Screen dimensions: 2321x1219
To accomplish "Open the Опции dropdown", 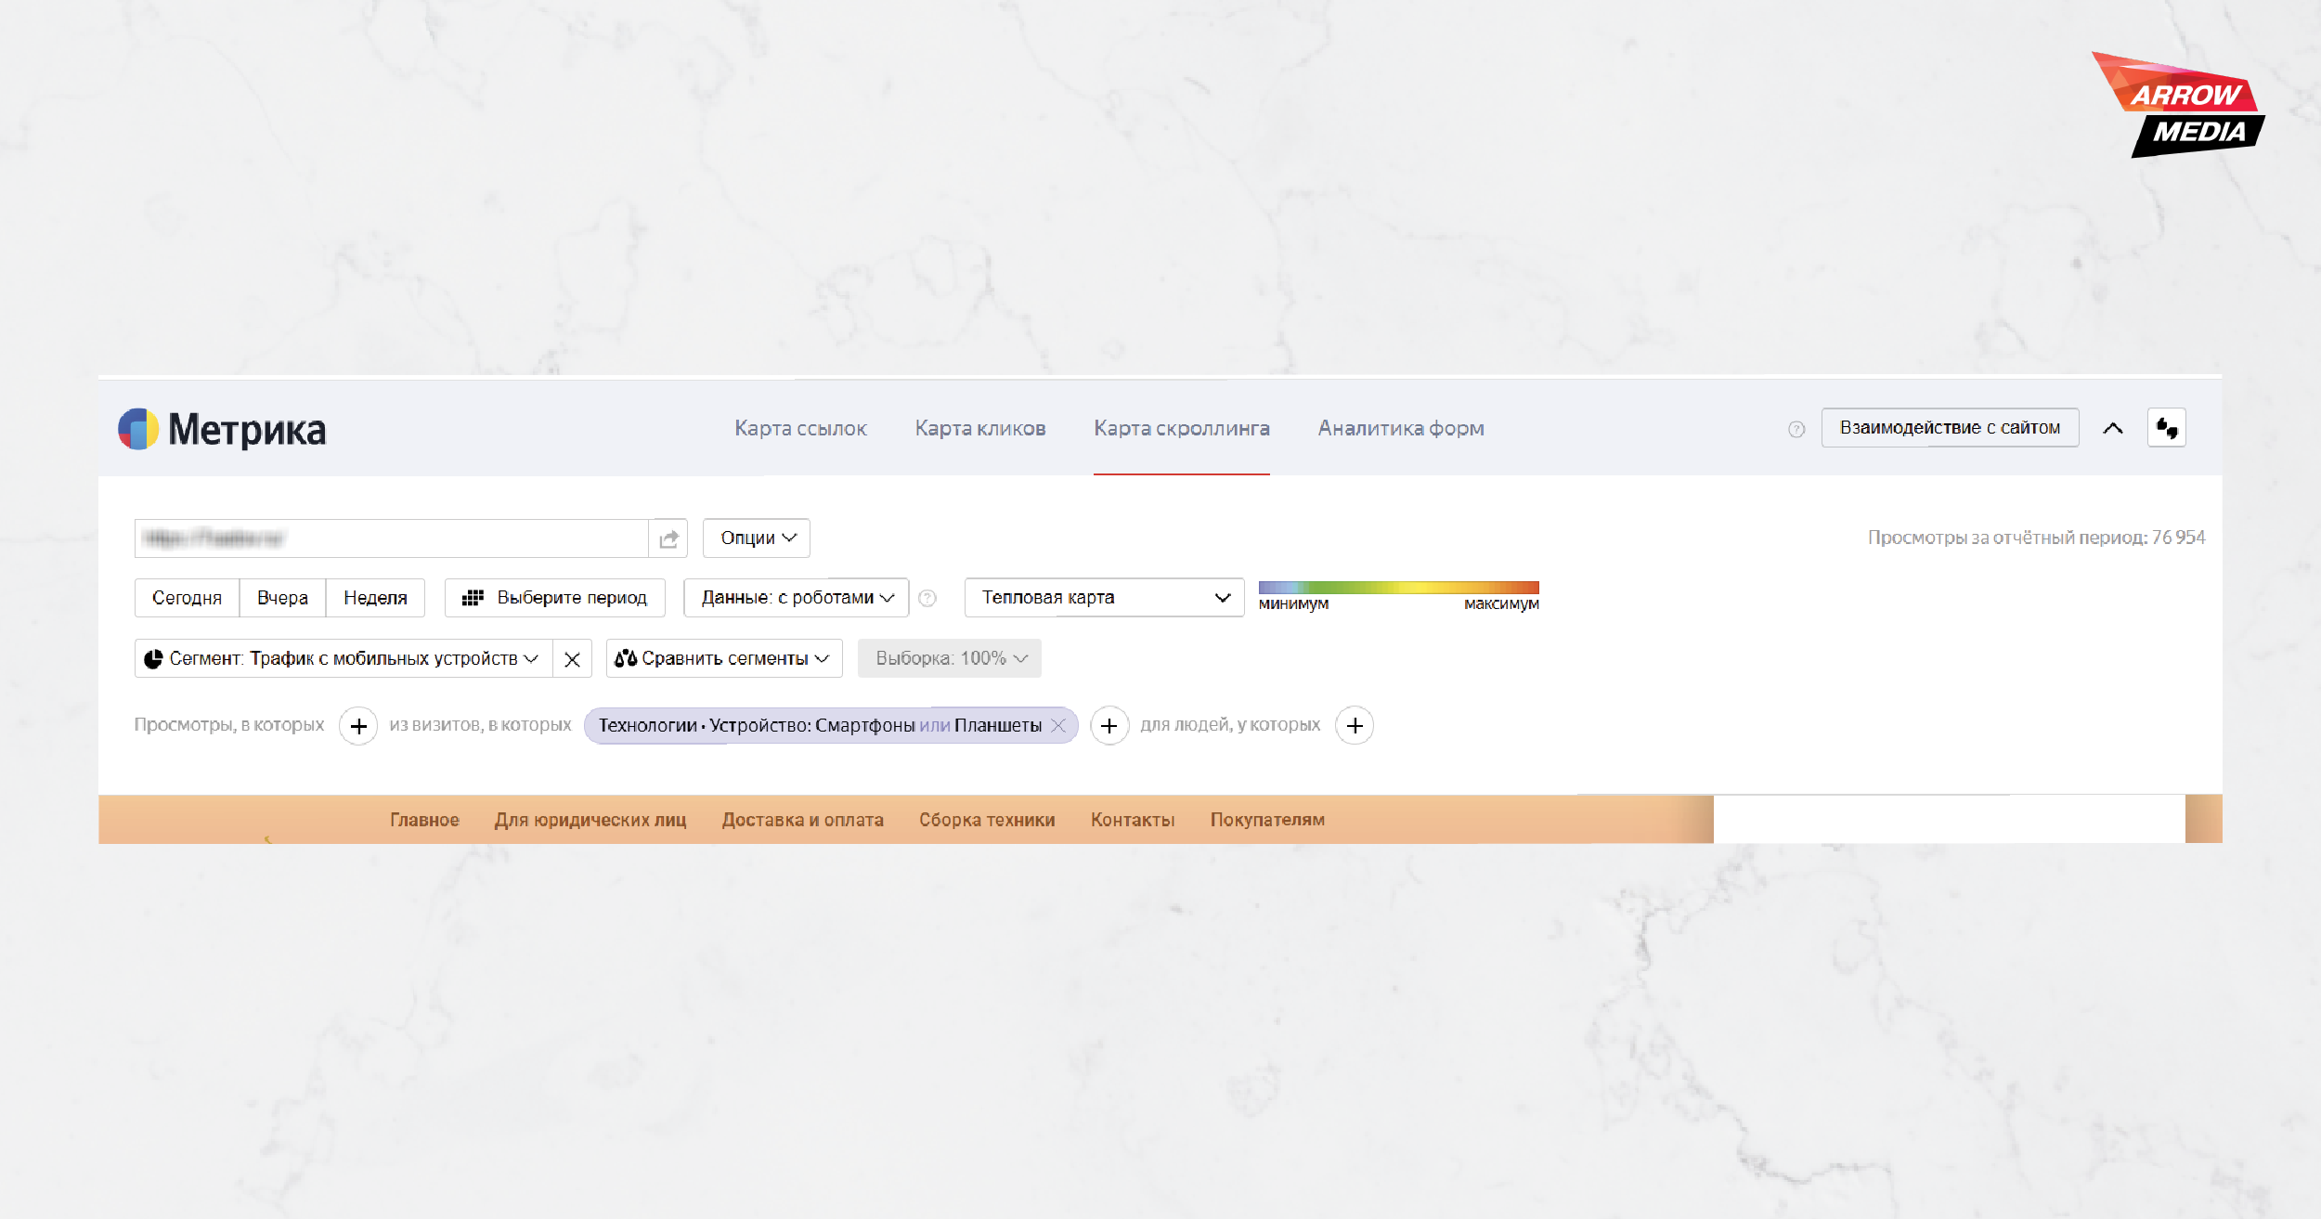I will [757, 538].
